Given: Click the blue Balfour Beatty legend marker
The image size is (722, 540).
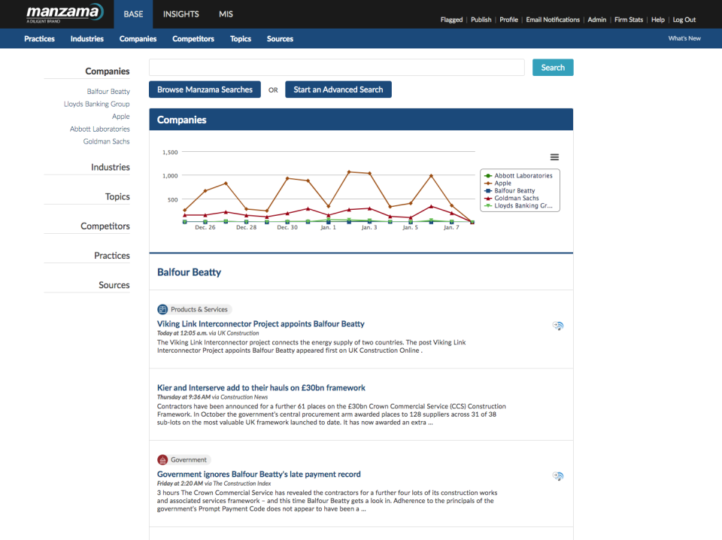Looking at the screenshot, I should coord(487,190).
